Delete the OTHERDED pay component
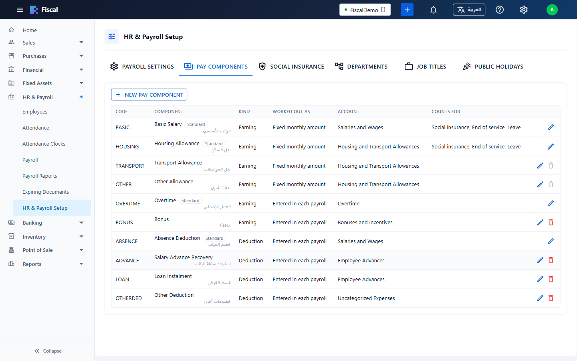The height and width of the screenshot is (361, 577). pos(551,298)
